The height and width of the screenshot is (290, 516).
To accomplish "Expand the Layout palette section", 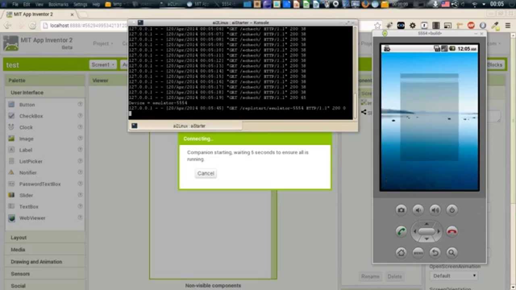I will (x=45, y=238).
